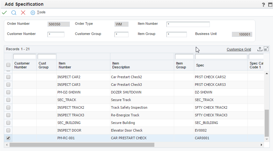The height and width of the screenshot is (151, 273).
Task: Click the export grid data icon
Action: [x=260, y=49]
